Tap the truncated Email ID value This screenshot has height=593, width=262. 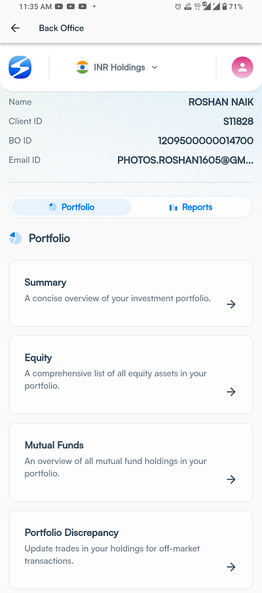click(x=185, y=160)
